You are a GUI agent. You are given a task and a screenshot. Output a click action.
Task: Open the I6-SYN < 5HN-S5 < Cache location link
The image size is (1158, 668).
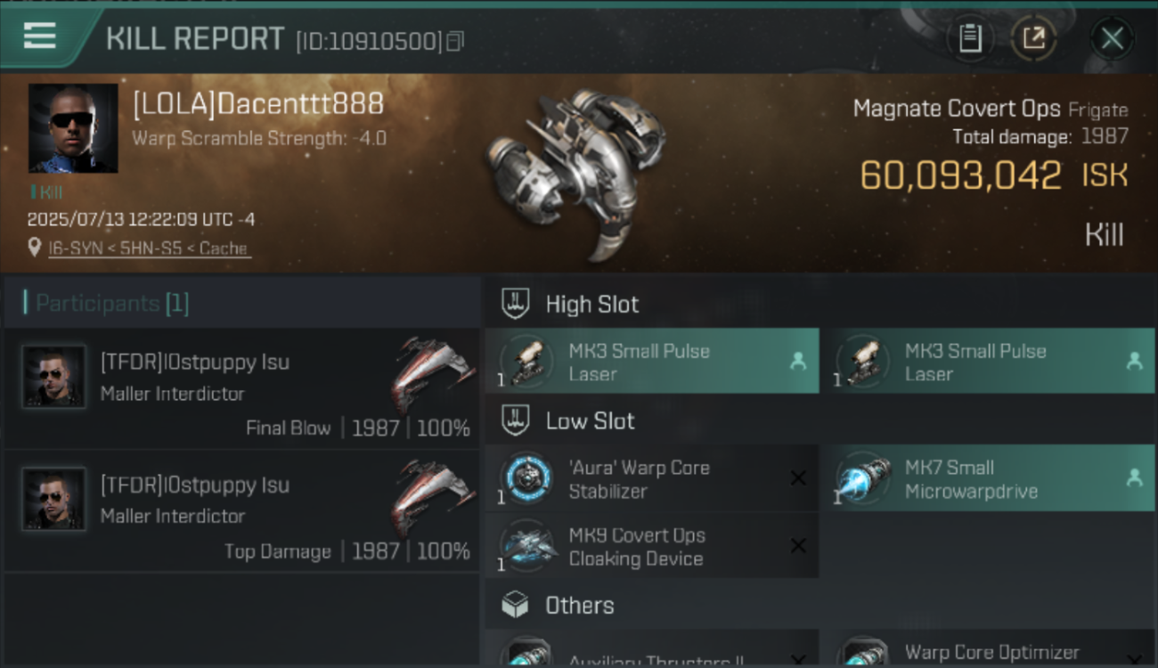click(x=148, y=248)
